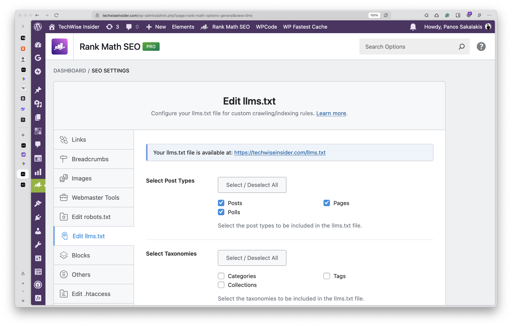Open Elements in the admin bar

183,27
